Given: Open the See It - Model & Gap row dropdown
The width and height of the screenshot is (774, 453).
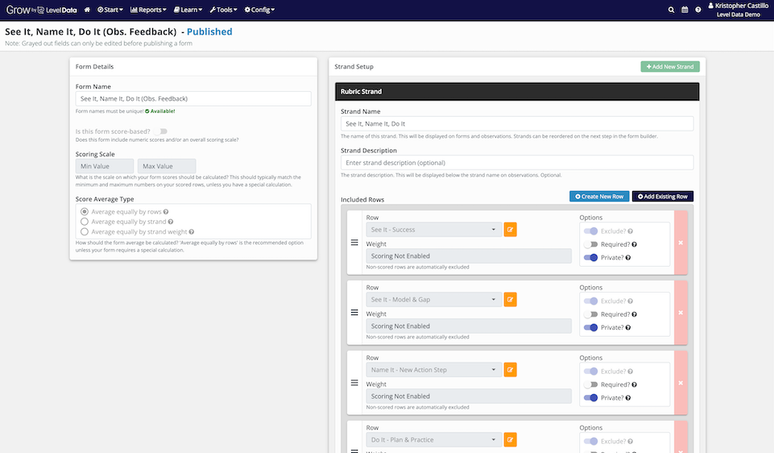Looking at the screenshot, I should (x=434, y=299).
